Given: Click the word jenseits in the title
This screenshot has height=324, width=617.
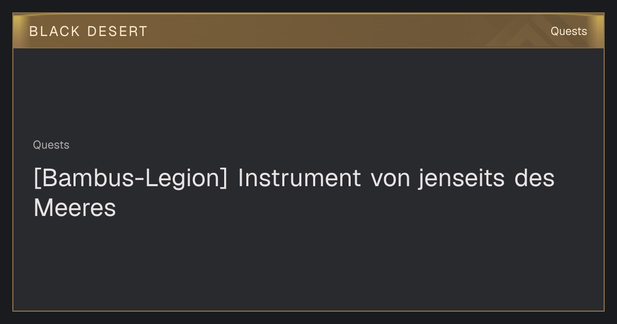Looking at the screenshot, I should click(461, 178).
